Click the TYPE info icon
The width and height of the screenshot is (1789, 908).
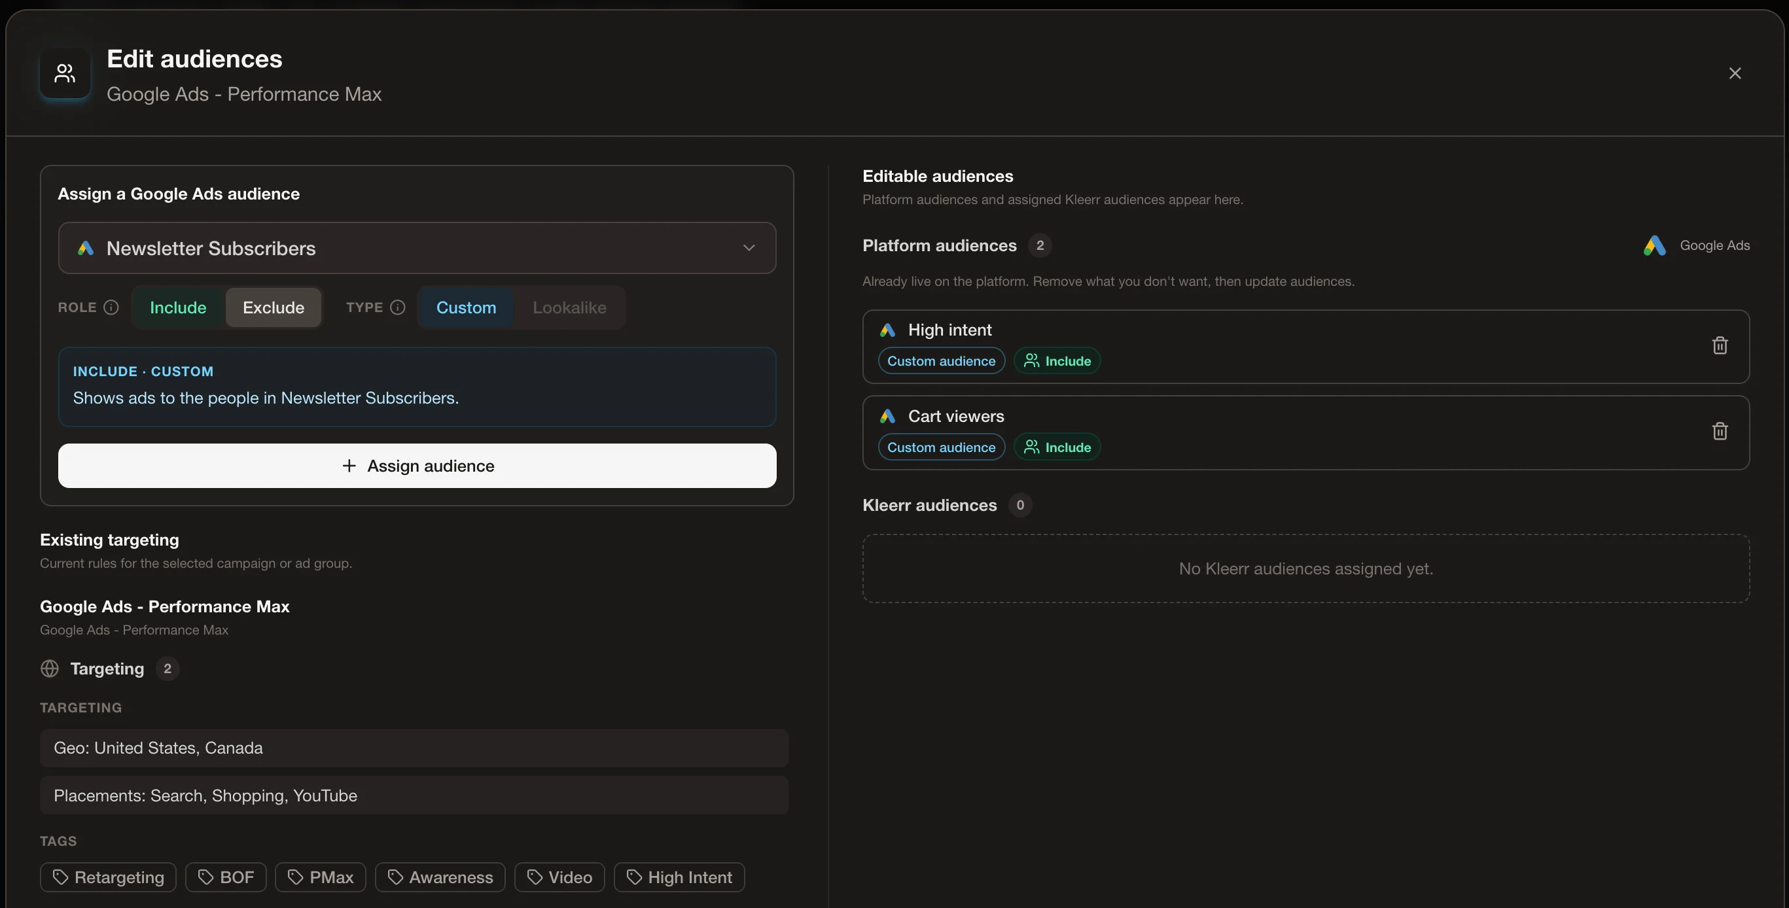(397, 307)
